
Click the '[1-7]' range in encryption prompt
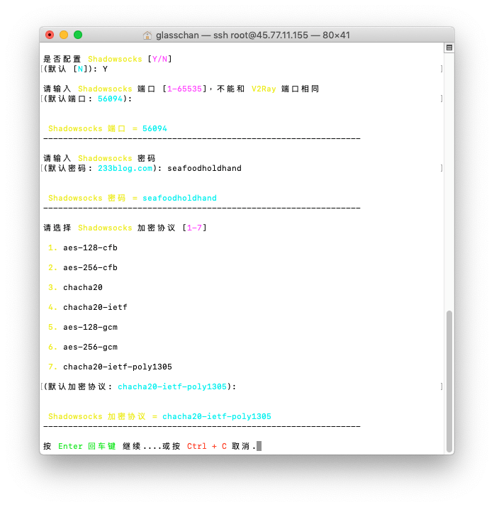click(194, 228)
